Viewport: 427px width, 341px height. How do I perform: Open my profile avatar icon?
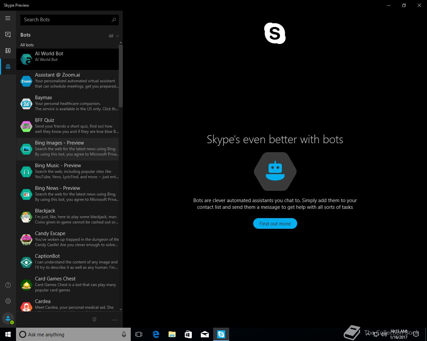click(x=8, y=318)
